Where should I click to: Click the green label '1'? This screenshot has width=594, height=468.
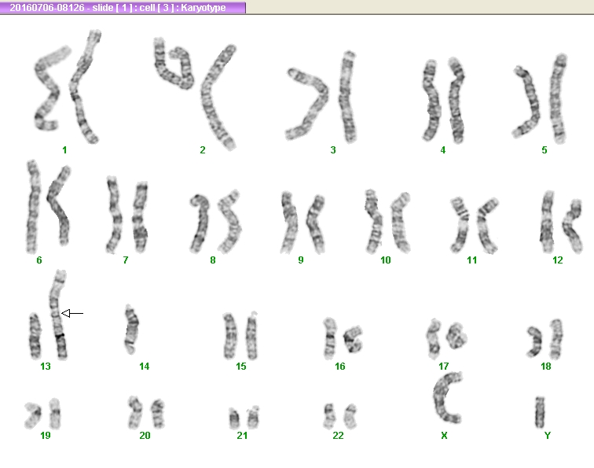(x=64, y=150)
